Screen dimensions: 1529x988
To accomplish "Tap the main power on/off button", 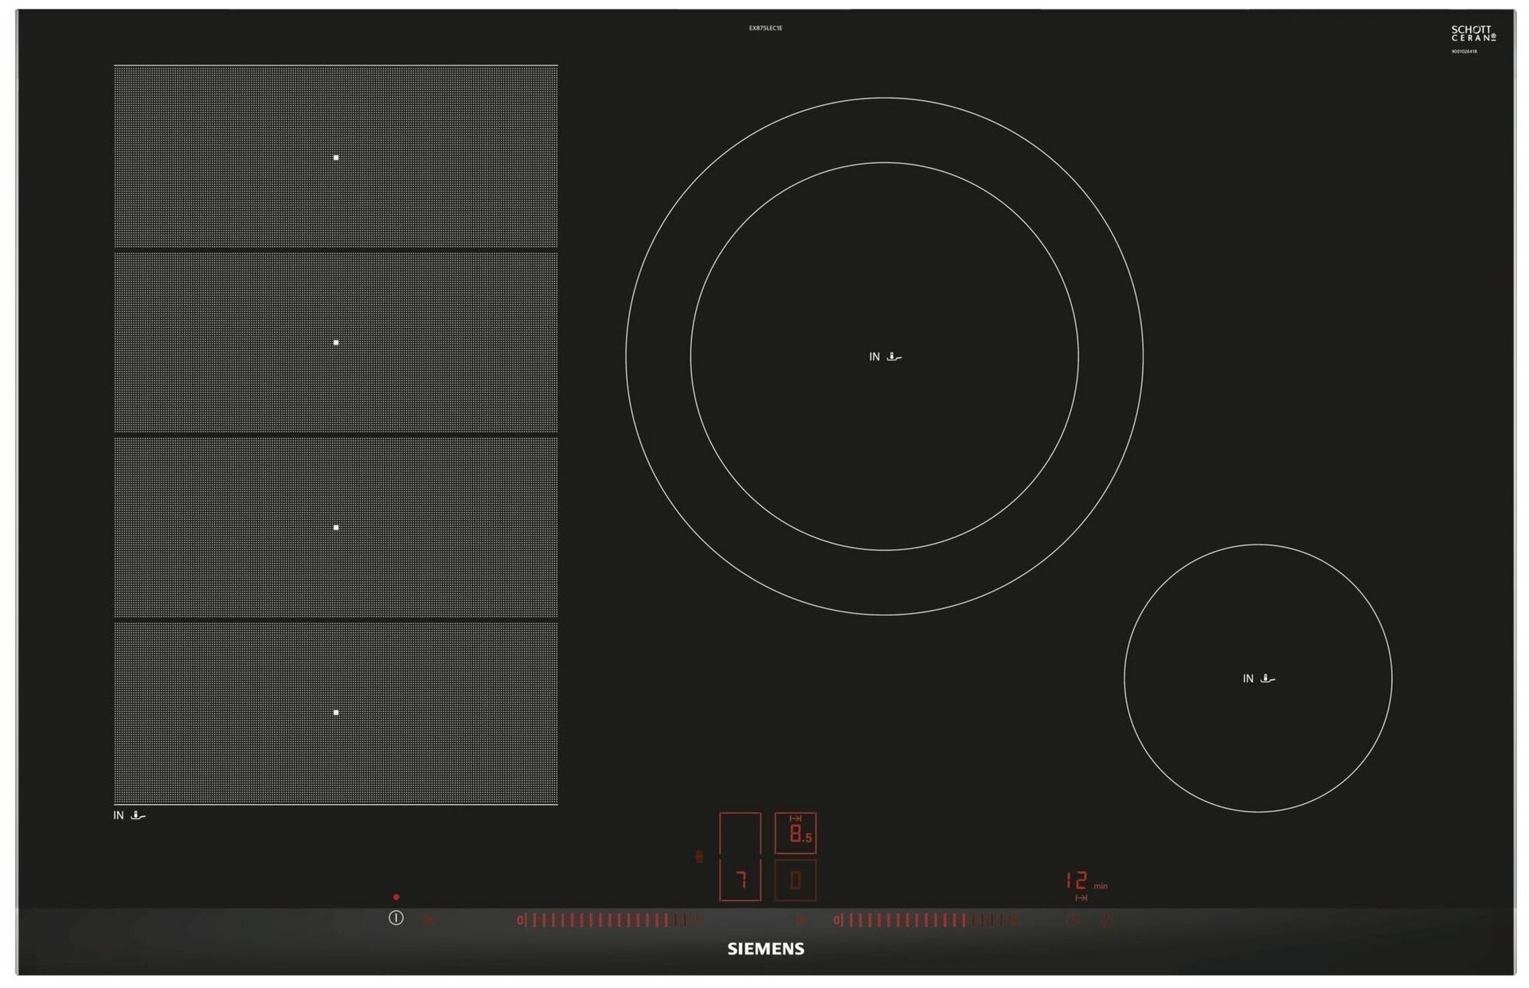I will 396,918.
